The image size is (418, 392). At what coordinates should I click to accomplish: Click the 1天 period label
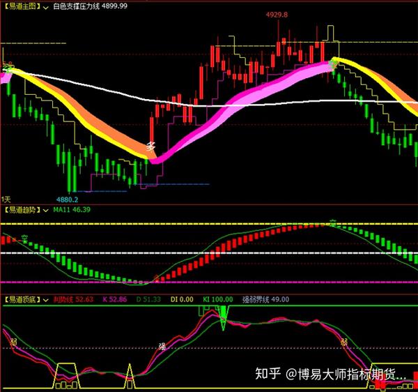point(7,198)
